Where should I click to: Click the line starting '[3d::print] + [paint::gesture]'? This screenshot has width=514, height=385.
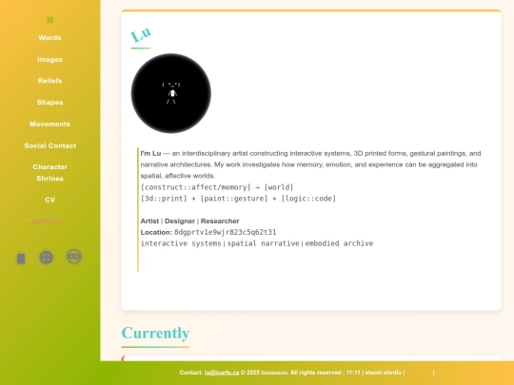pyautogui.click(x=238, y=199)
